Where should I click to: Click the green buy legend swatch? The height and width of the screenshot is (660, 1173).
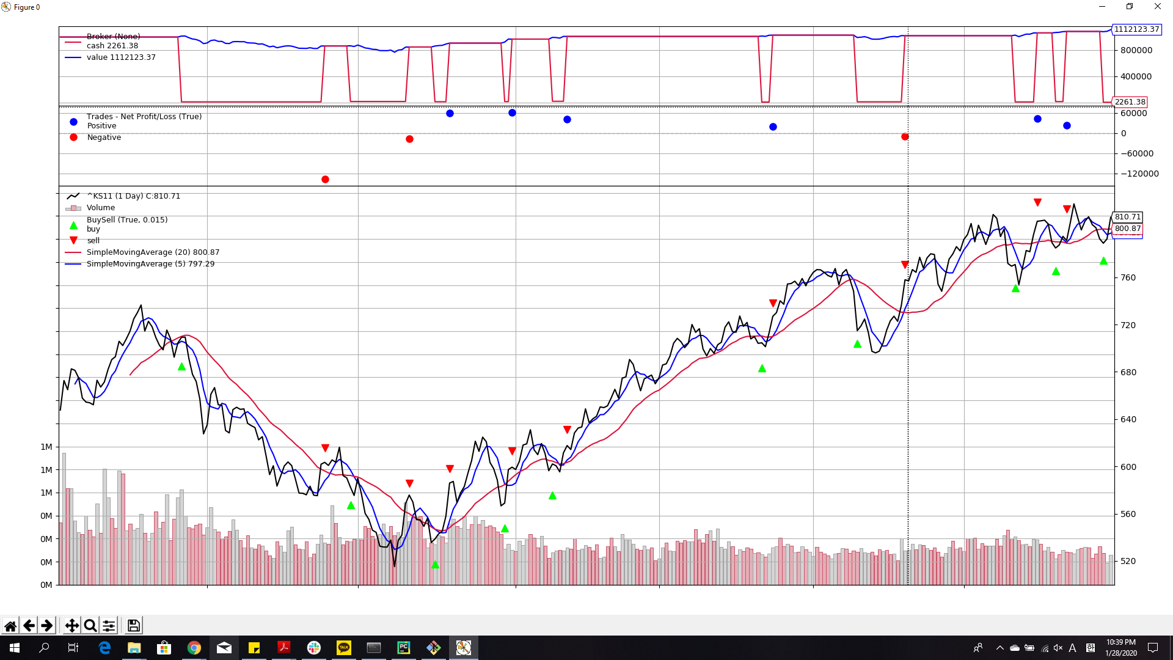point(73,226)
